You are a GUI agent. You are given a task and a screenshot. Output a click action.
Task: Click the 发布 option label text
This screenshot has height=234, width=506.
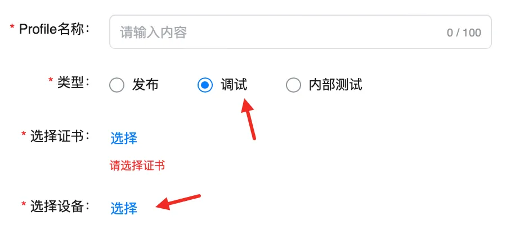(145, 85)
